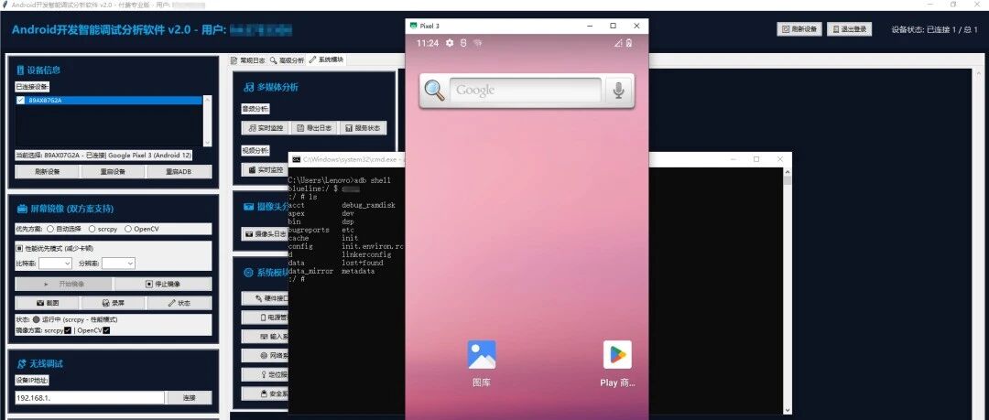Click the 设备状态: 已连接 status text

[x=935, y=29]
